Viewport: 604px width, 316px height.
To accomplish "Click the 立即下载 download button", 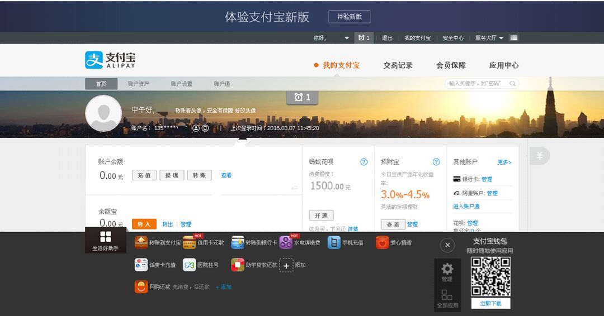I will [x=490, y=304].
